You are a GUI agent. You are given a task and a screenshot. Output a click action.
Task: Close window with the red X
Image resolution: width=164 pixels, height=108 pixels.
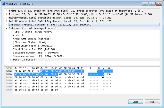pos(159,4)
